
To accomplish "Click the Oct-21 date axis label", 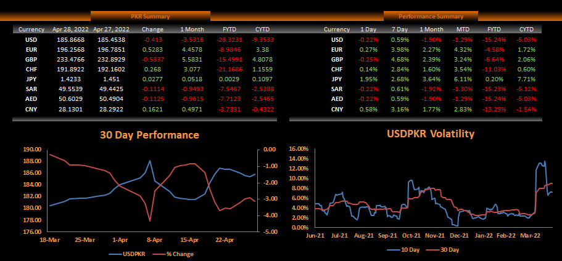I will click(x=411, y=235).
